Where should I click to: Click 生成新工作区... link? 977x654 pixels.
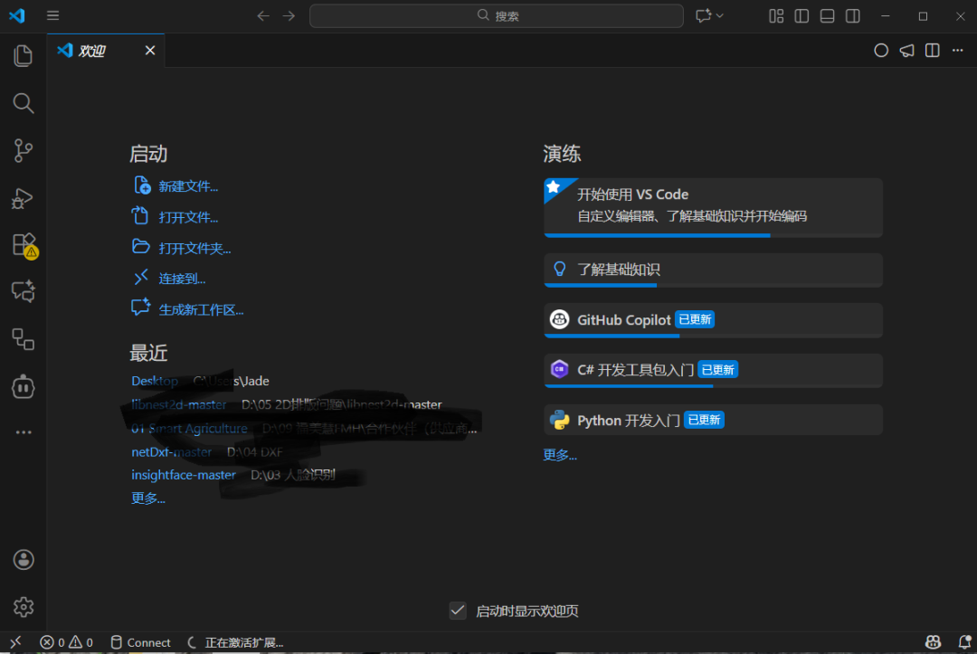tap(201, 310)
